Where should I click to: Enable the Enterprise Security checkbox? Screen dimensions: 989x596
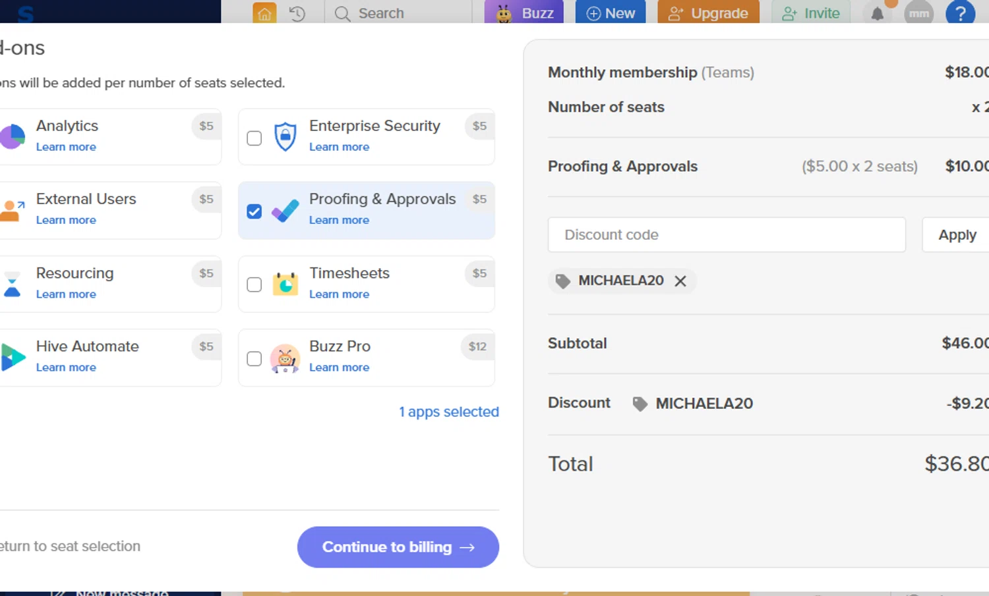point(254,138)
